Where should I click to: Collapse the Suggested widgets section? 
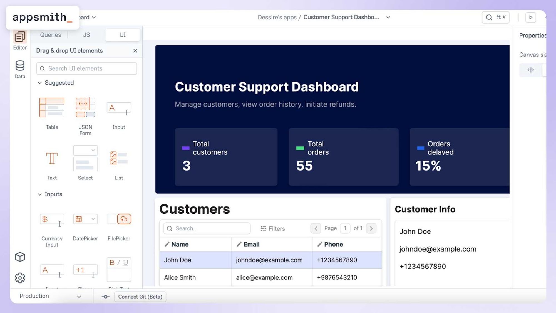[39, 83]
